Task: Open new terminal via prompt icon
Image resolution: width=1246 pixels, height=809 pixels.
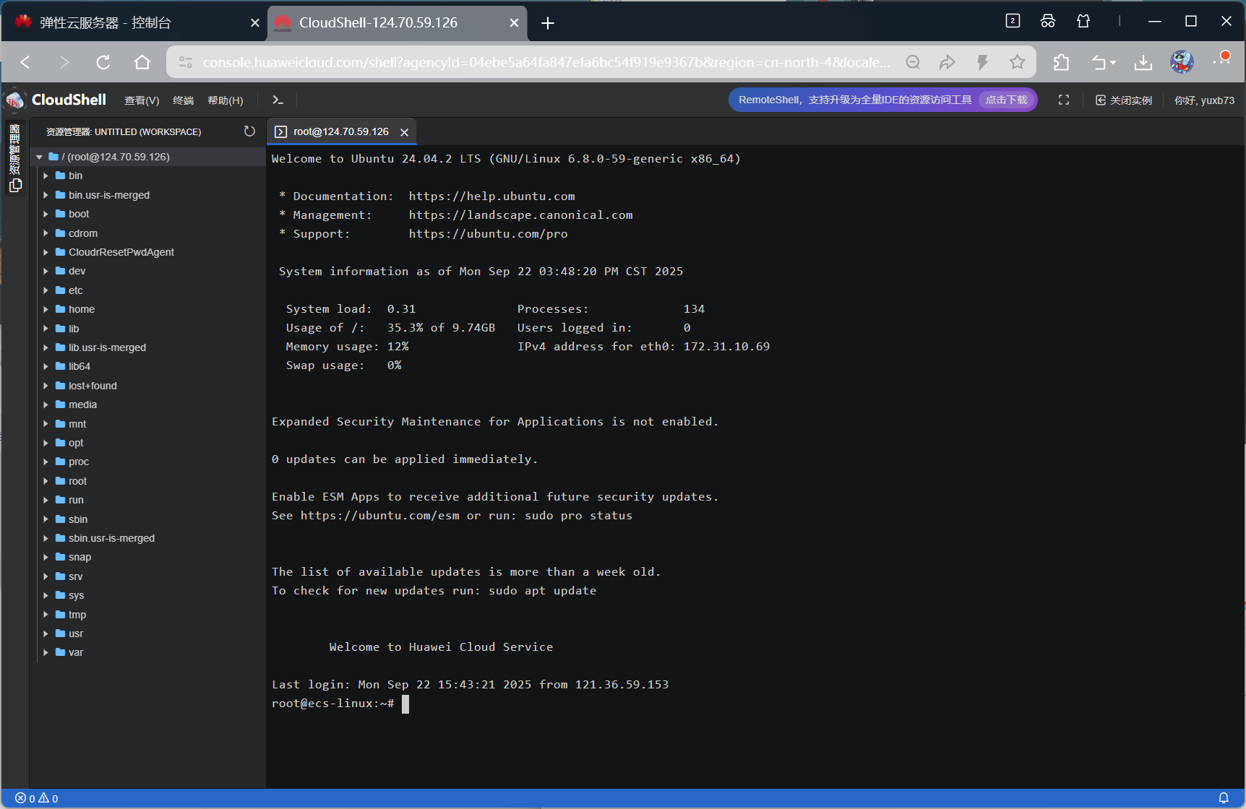Action: pyautogui.click(x=278, y=100)
